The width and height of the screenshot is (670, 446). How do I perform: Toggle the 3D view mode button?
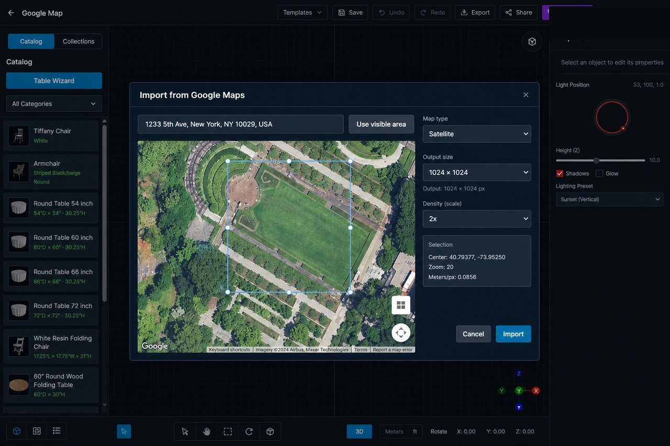[359, 431]
